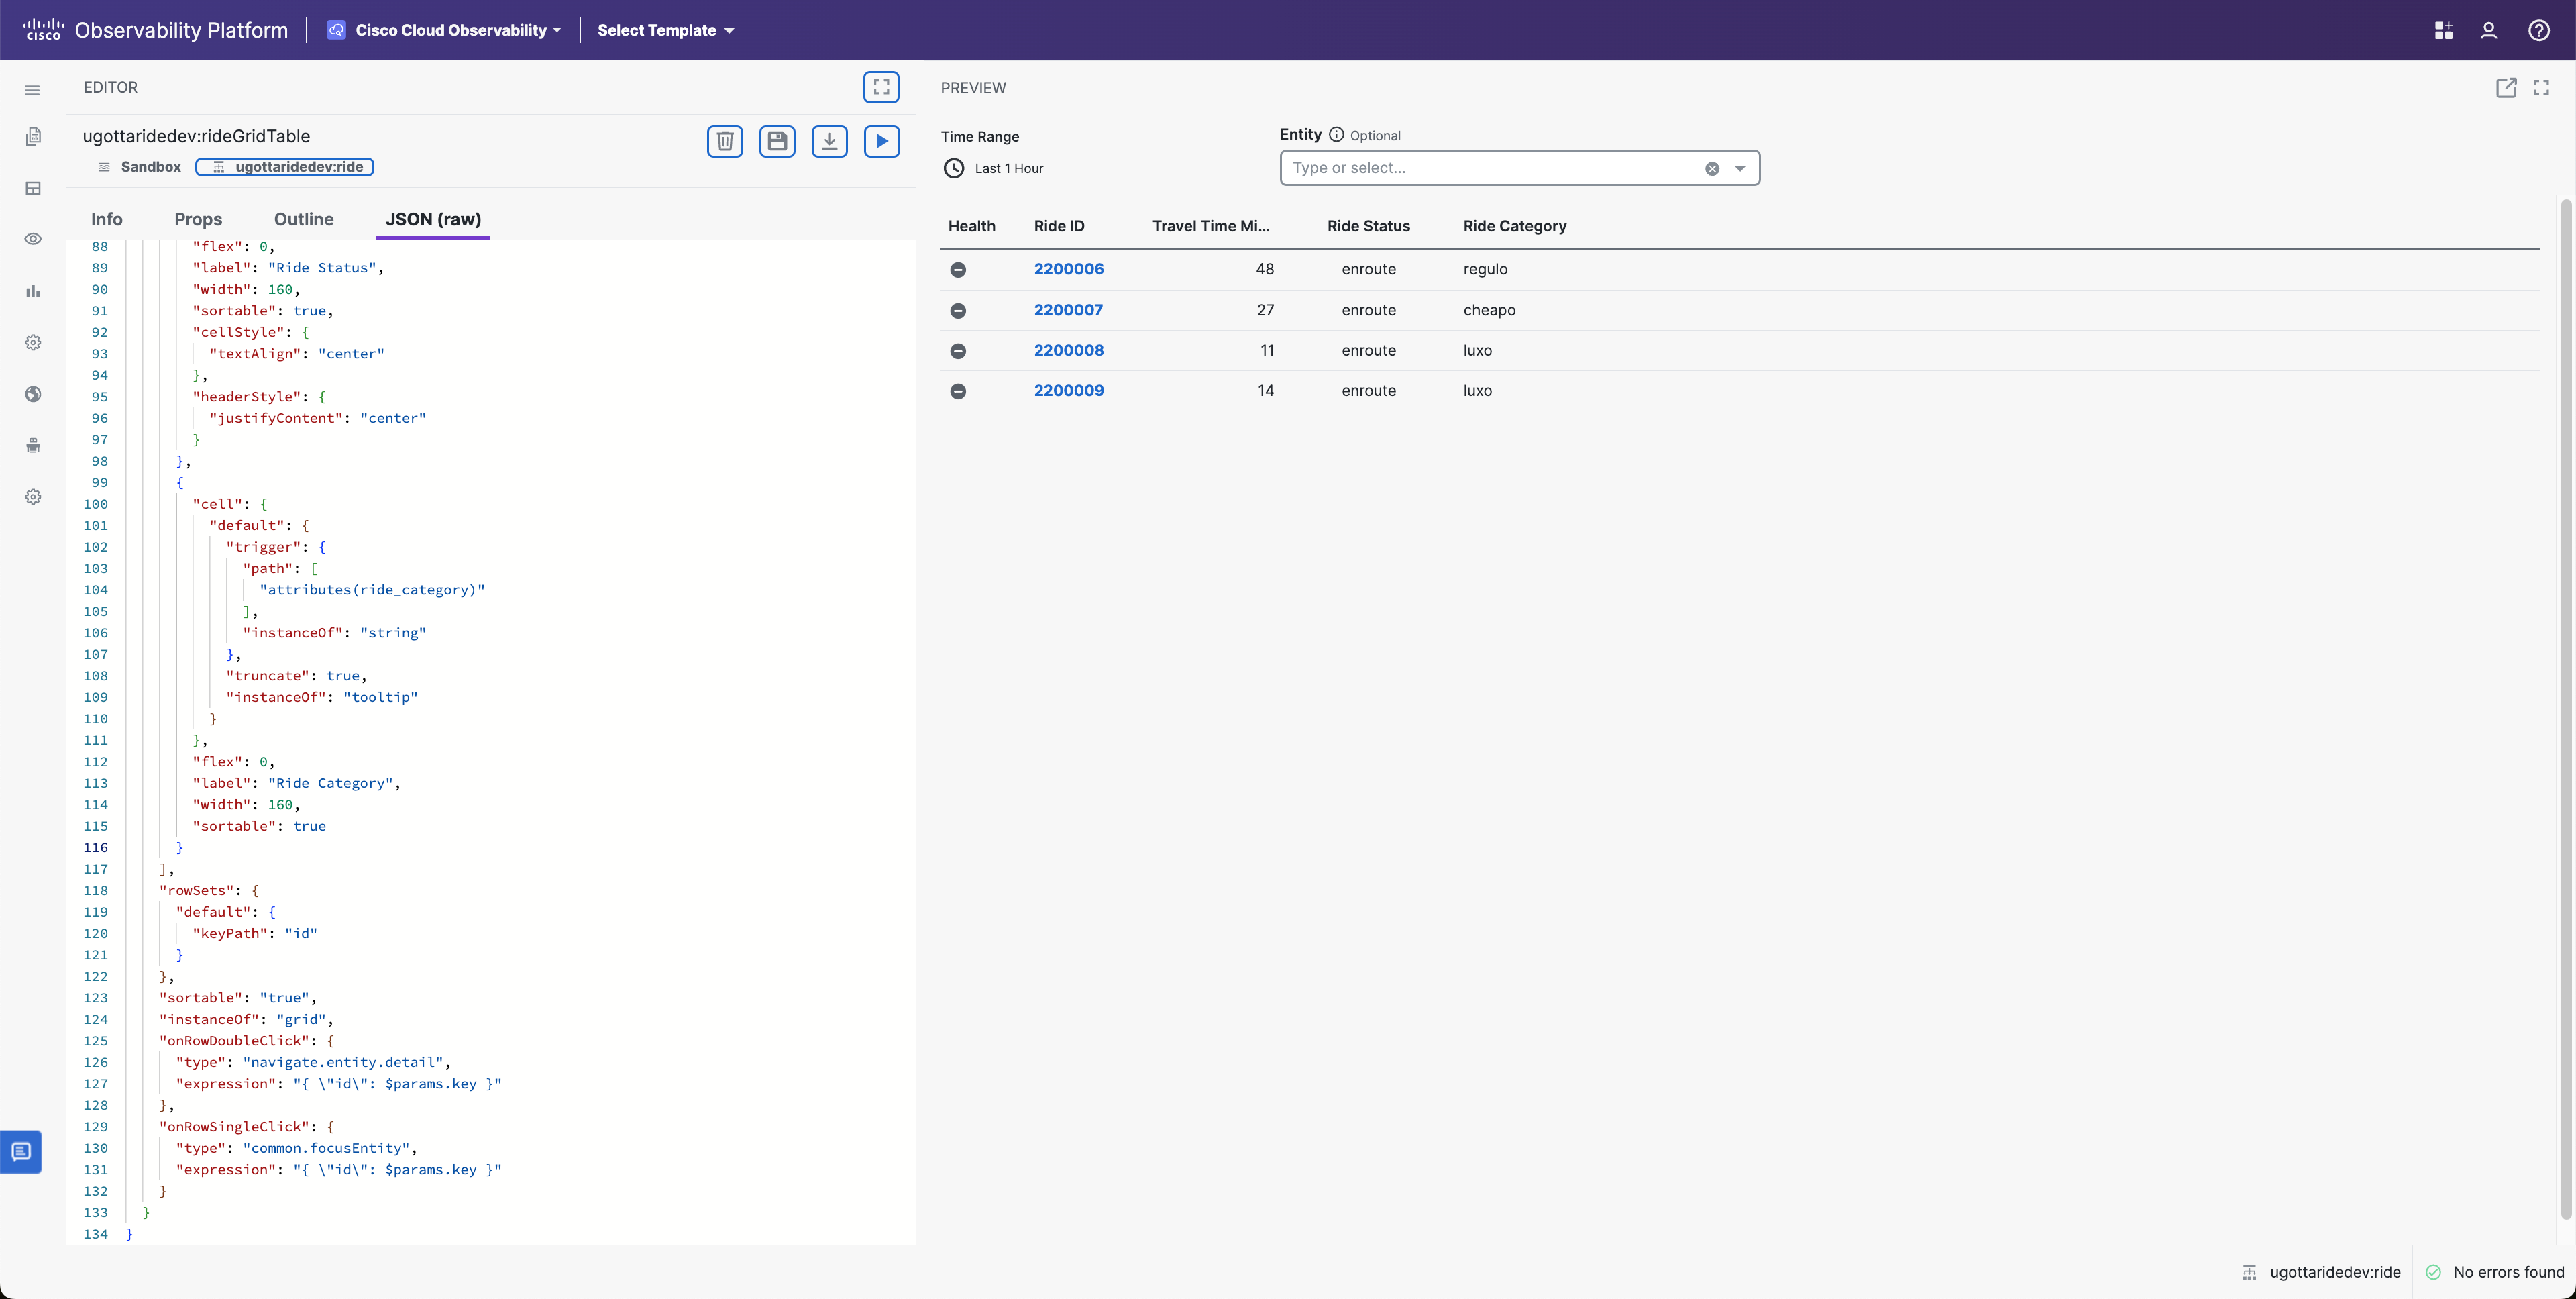Expand the editor to full screen
Image resolution: width=2576 pixels, height=1299 pixels.
point(881,87)
